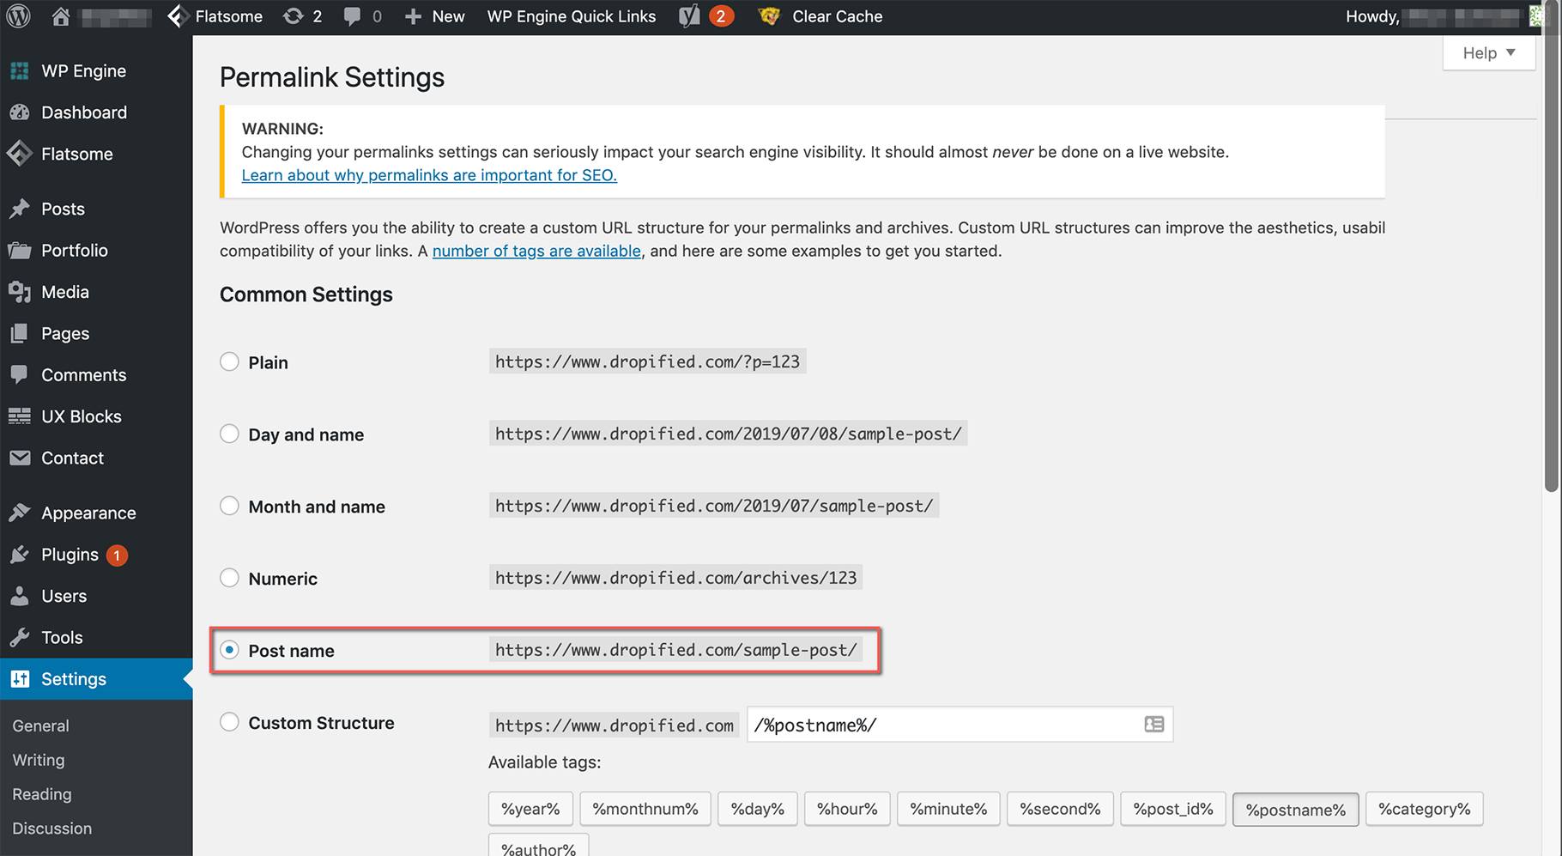The width and height of the screenshot is (1562, 856).
Task: Click the plus icon beside New
Action: tap(413, 16)
